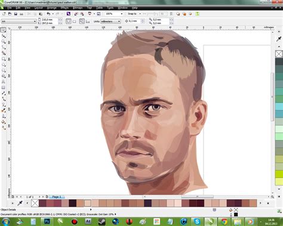Set page orientation to Portrait
This screenshot has height=226, width=283.
pyautogui.click(x=69, y=21)
